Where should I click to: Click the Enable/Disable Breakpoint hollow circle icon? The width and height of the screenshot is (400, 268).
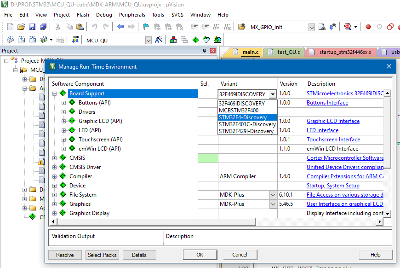(379, 27)
